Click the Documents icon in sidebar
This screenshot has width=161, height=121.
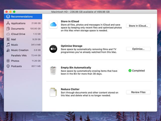pos(8,28)
